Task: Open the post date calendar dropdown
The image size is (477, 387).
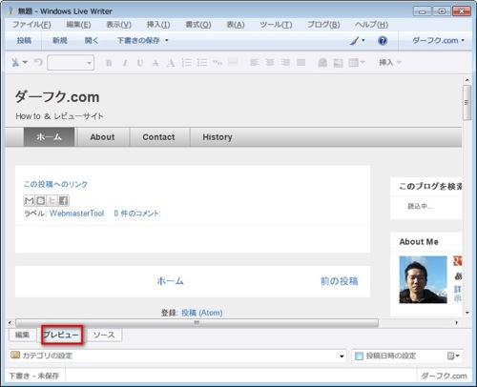Action: click(453, 356)
